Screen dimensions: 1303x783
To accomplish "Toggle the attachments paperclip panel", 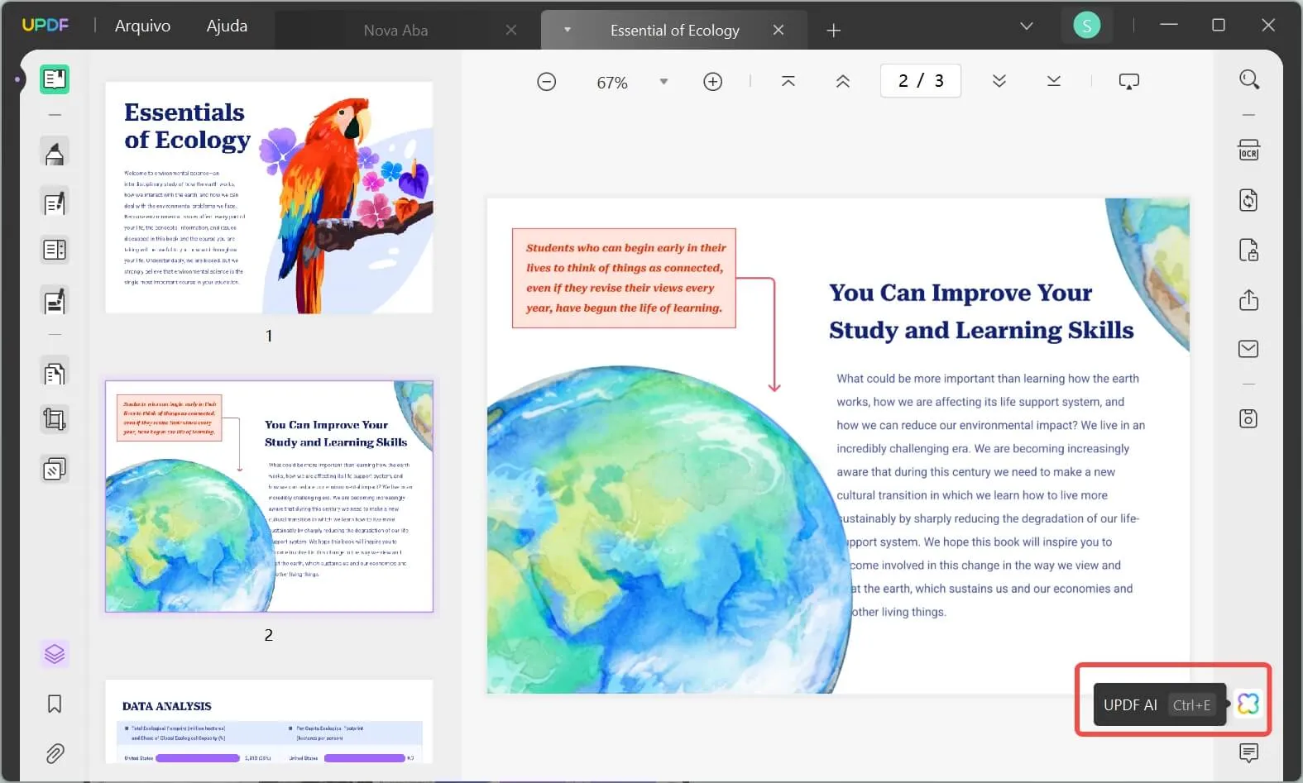I will coord(55,753).
